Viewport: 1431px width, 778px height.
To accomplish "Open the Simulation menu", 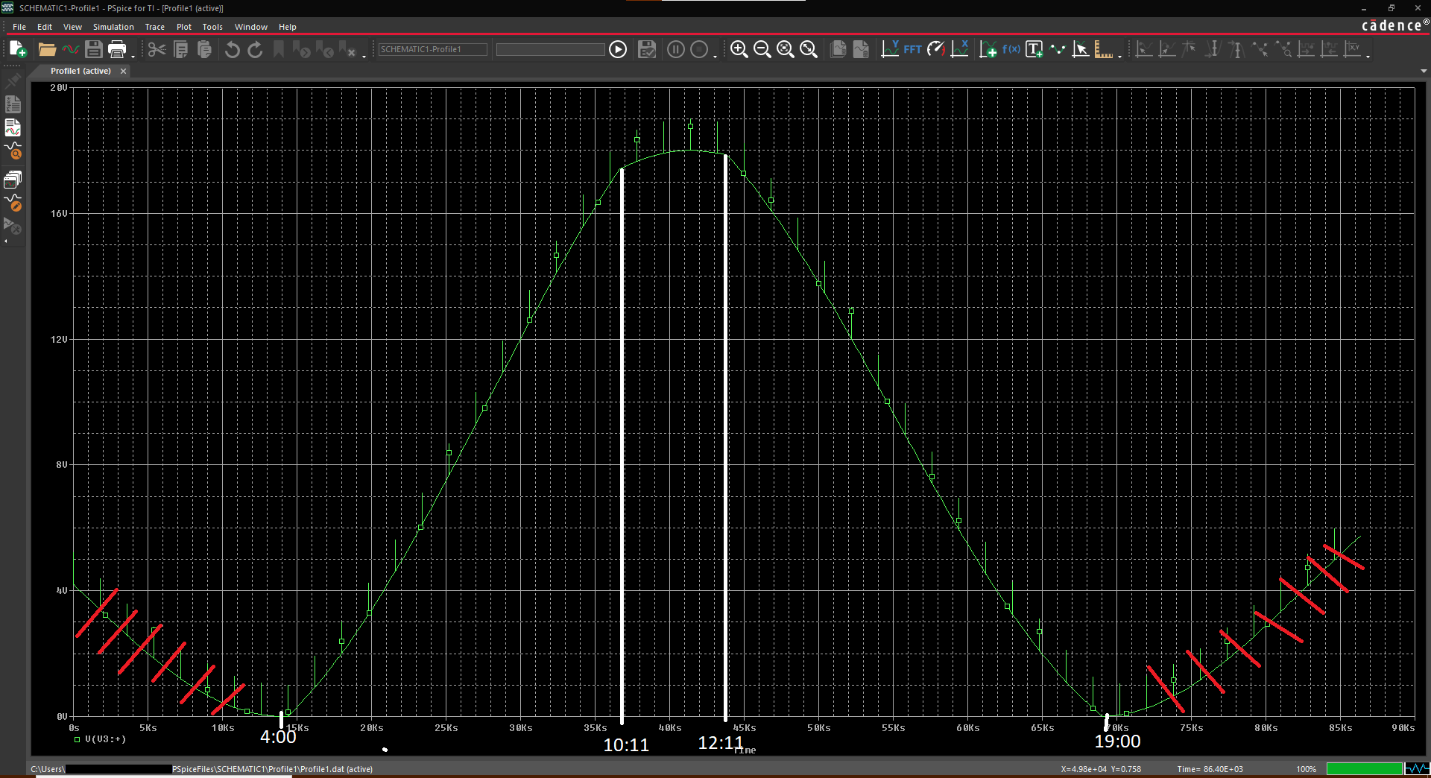I will tap(113, 27).
